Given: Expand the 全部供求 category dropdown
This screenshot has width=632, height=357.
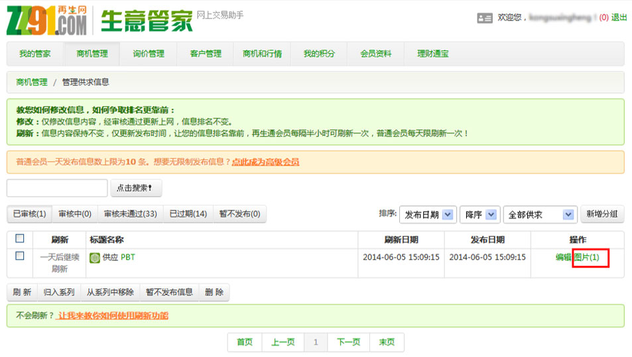Looking at the screenshot, I should click(x=540, y=215).
